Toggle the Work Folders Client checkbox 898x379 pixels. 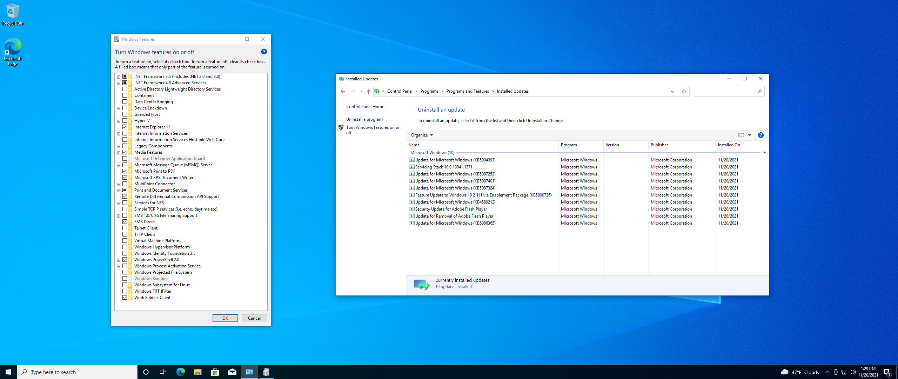pos(125,298)
